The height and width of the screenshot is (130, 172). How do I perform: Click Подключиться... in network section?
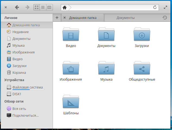(x=25, y=115)
